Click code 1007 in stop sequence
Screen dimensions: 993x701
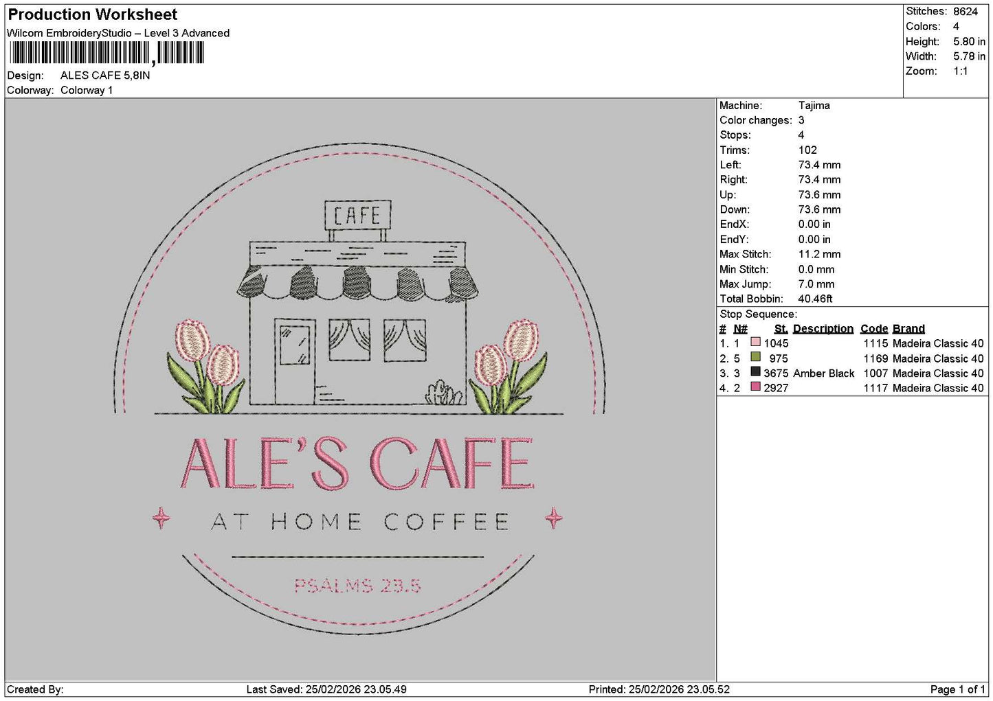click(x=875, y=373)
